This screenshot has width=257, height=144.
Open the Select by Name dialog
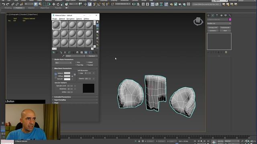(40, 4)
